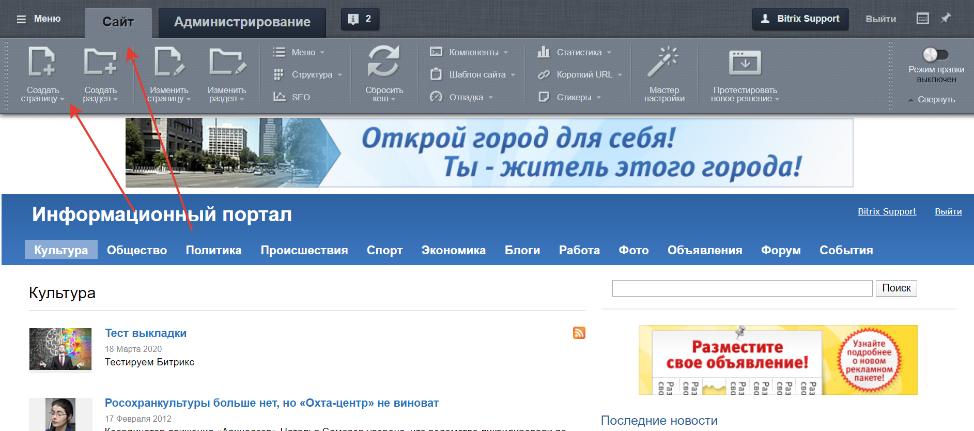Expand the Короткий URL dropdown arrow
This screenshot has height=431, width=974.
click(620, 75)
